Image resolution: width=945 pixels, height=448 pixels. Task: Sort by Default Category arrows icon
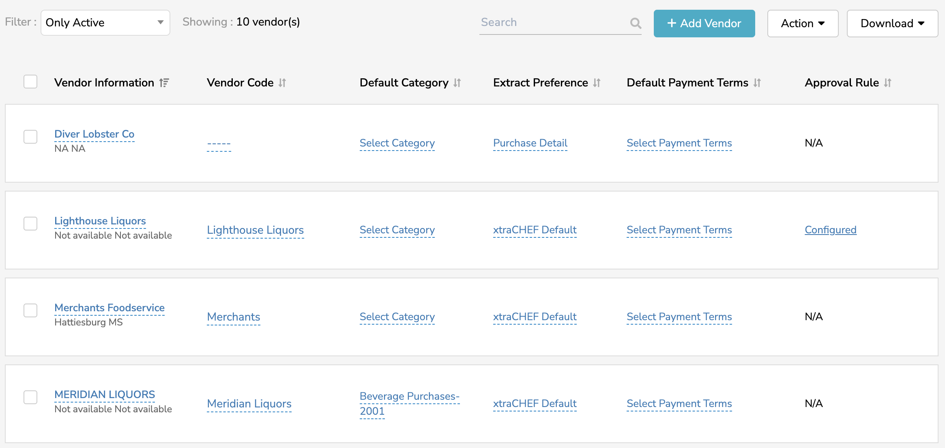click(x=457, y=83)
